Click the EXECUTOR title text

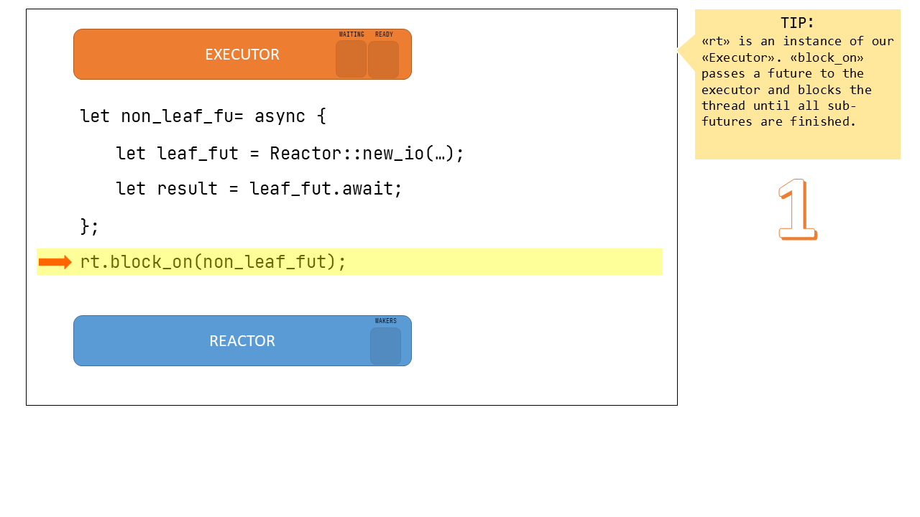(242, 55)
